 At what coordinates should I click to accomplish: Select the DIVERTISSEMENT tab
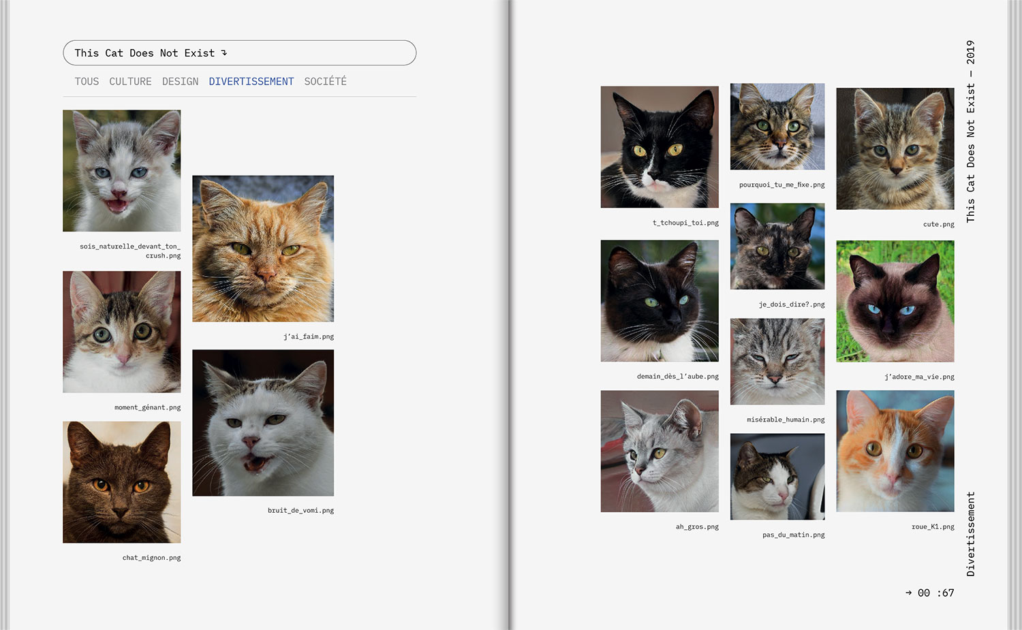(x=251, y=82)
